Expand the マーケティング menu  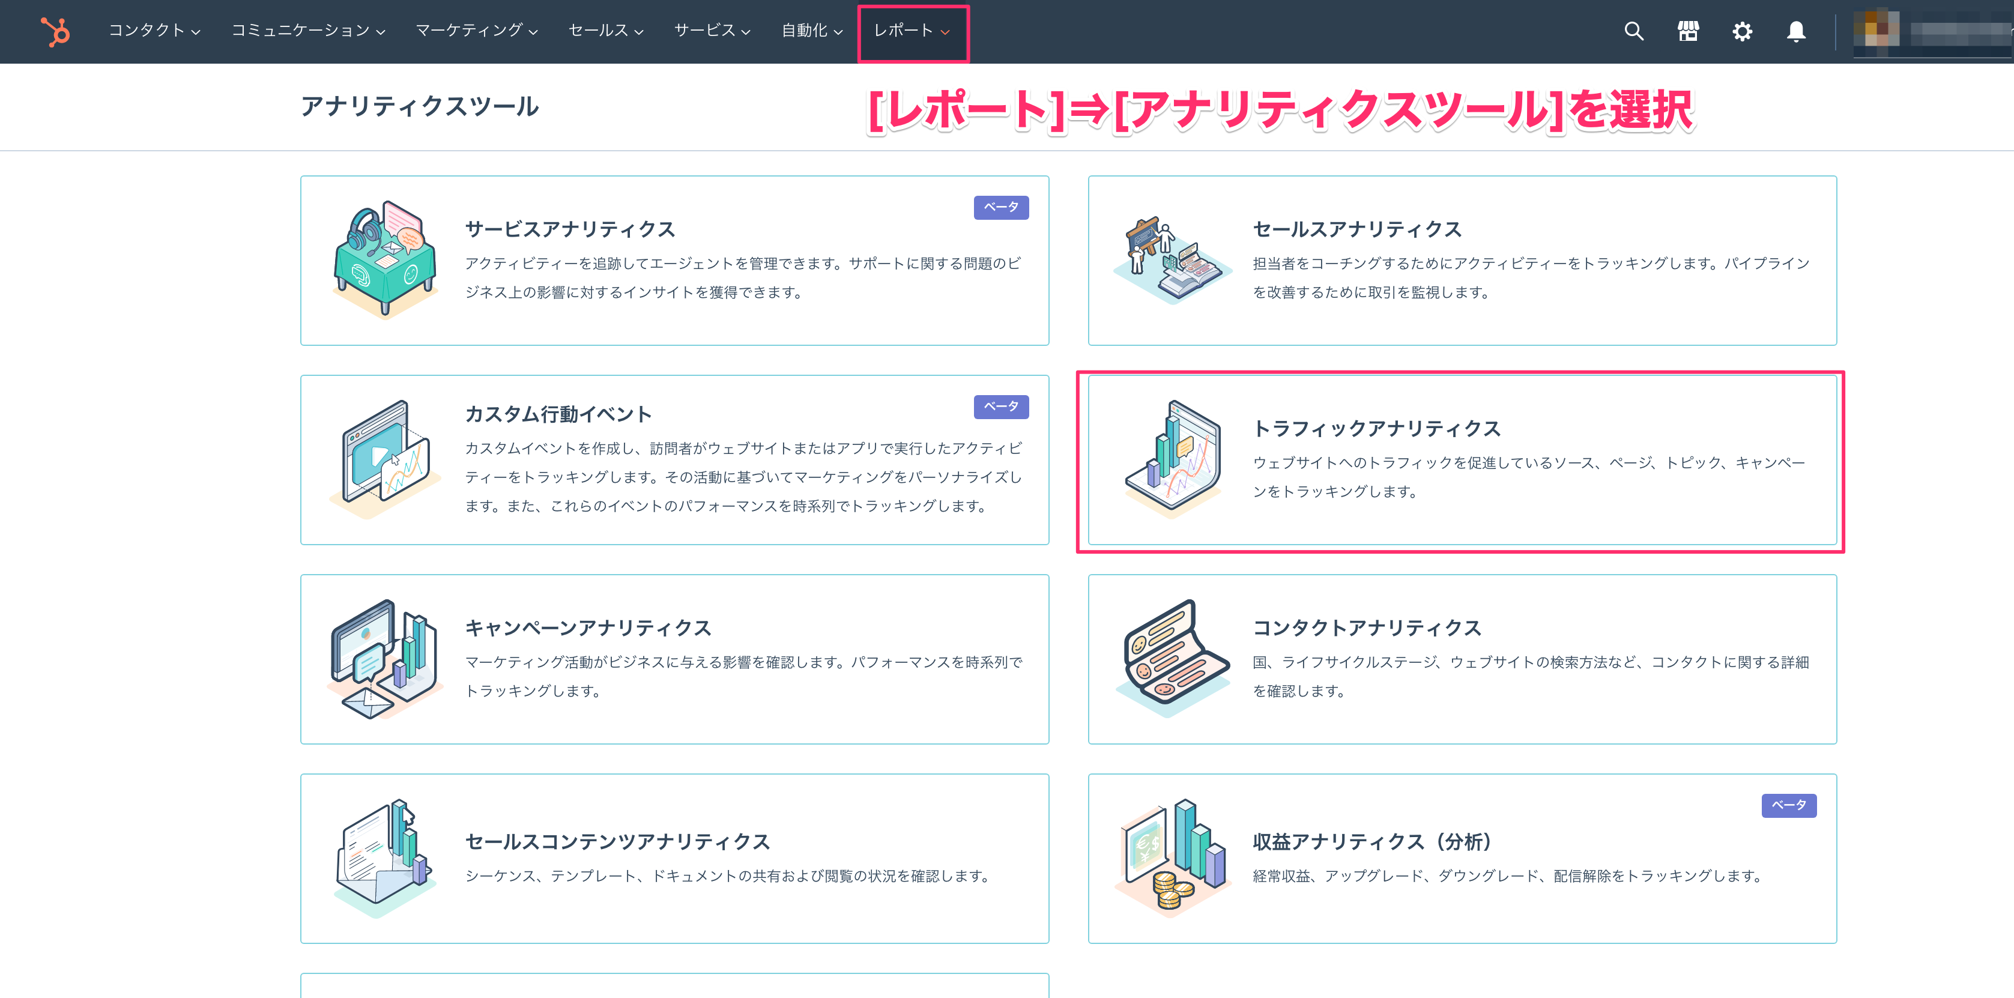[477, 31]
